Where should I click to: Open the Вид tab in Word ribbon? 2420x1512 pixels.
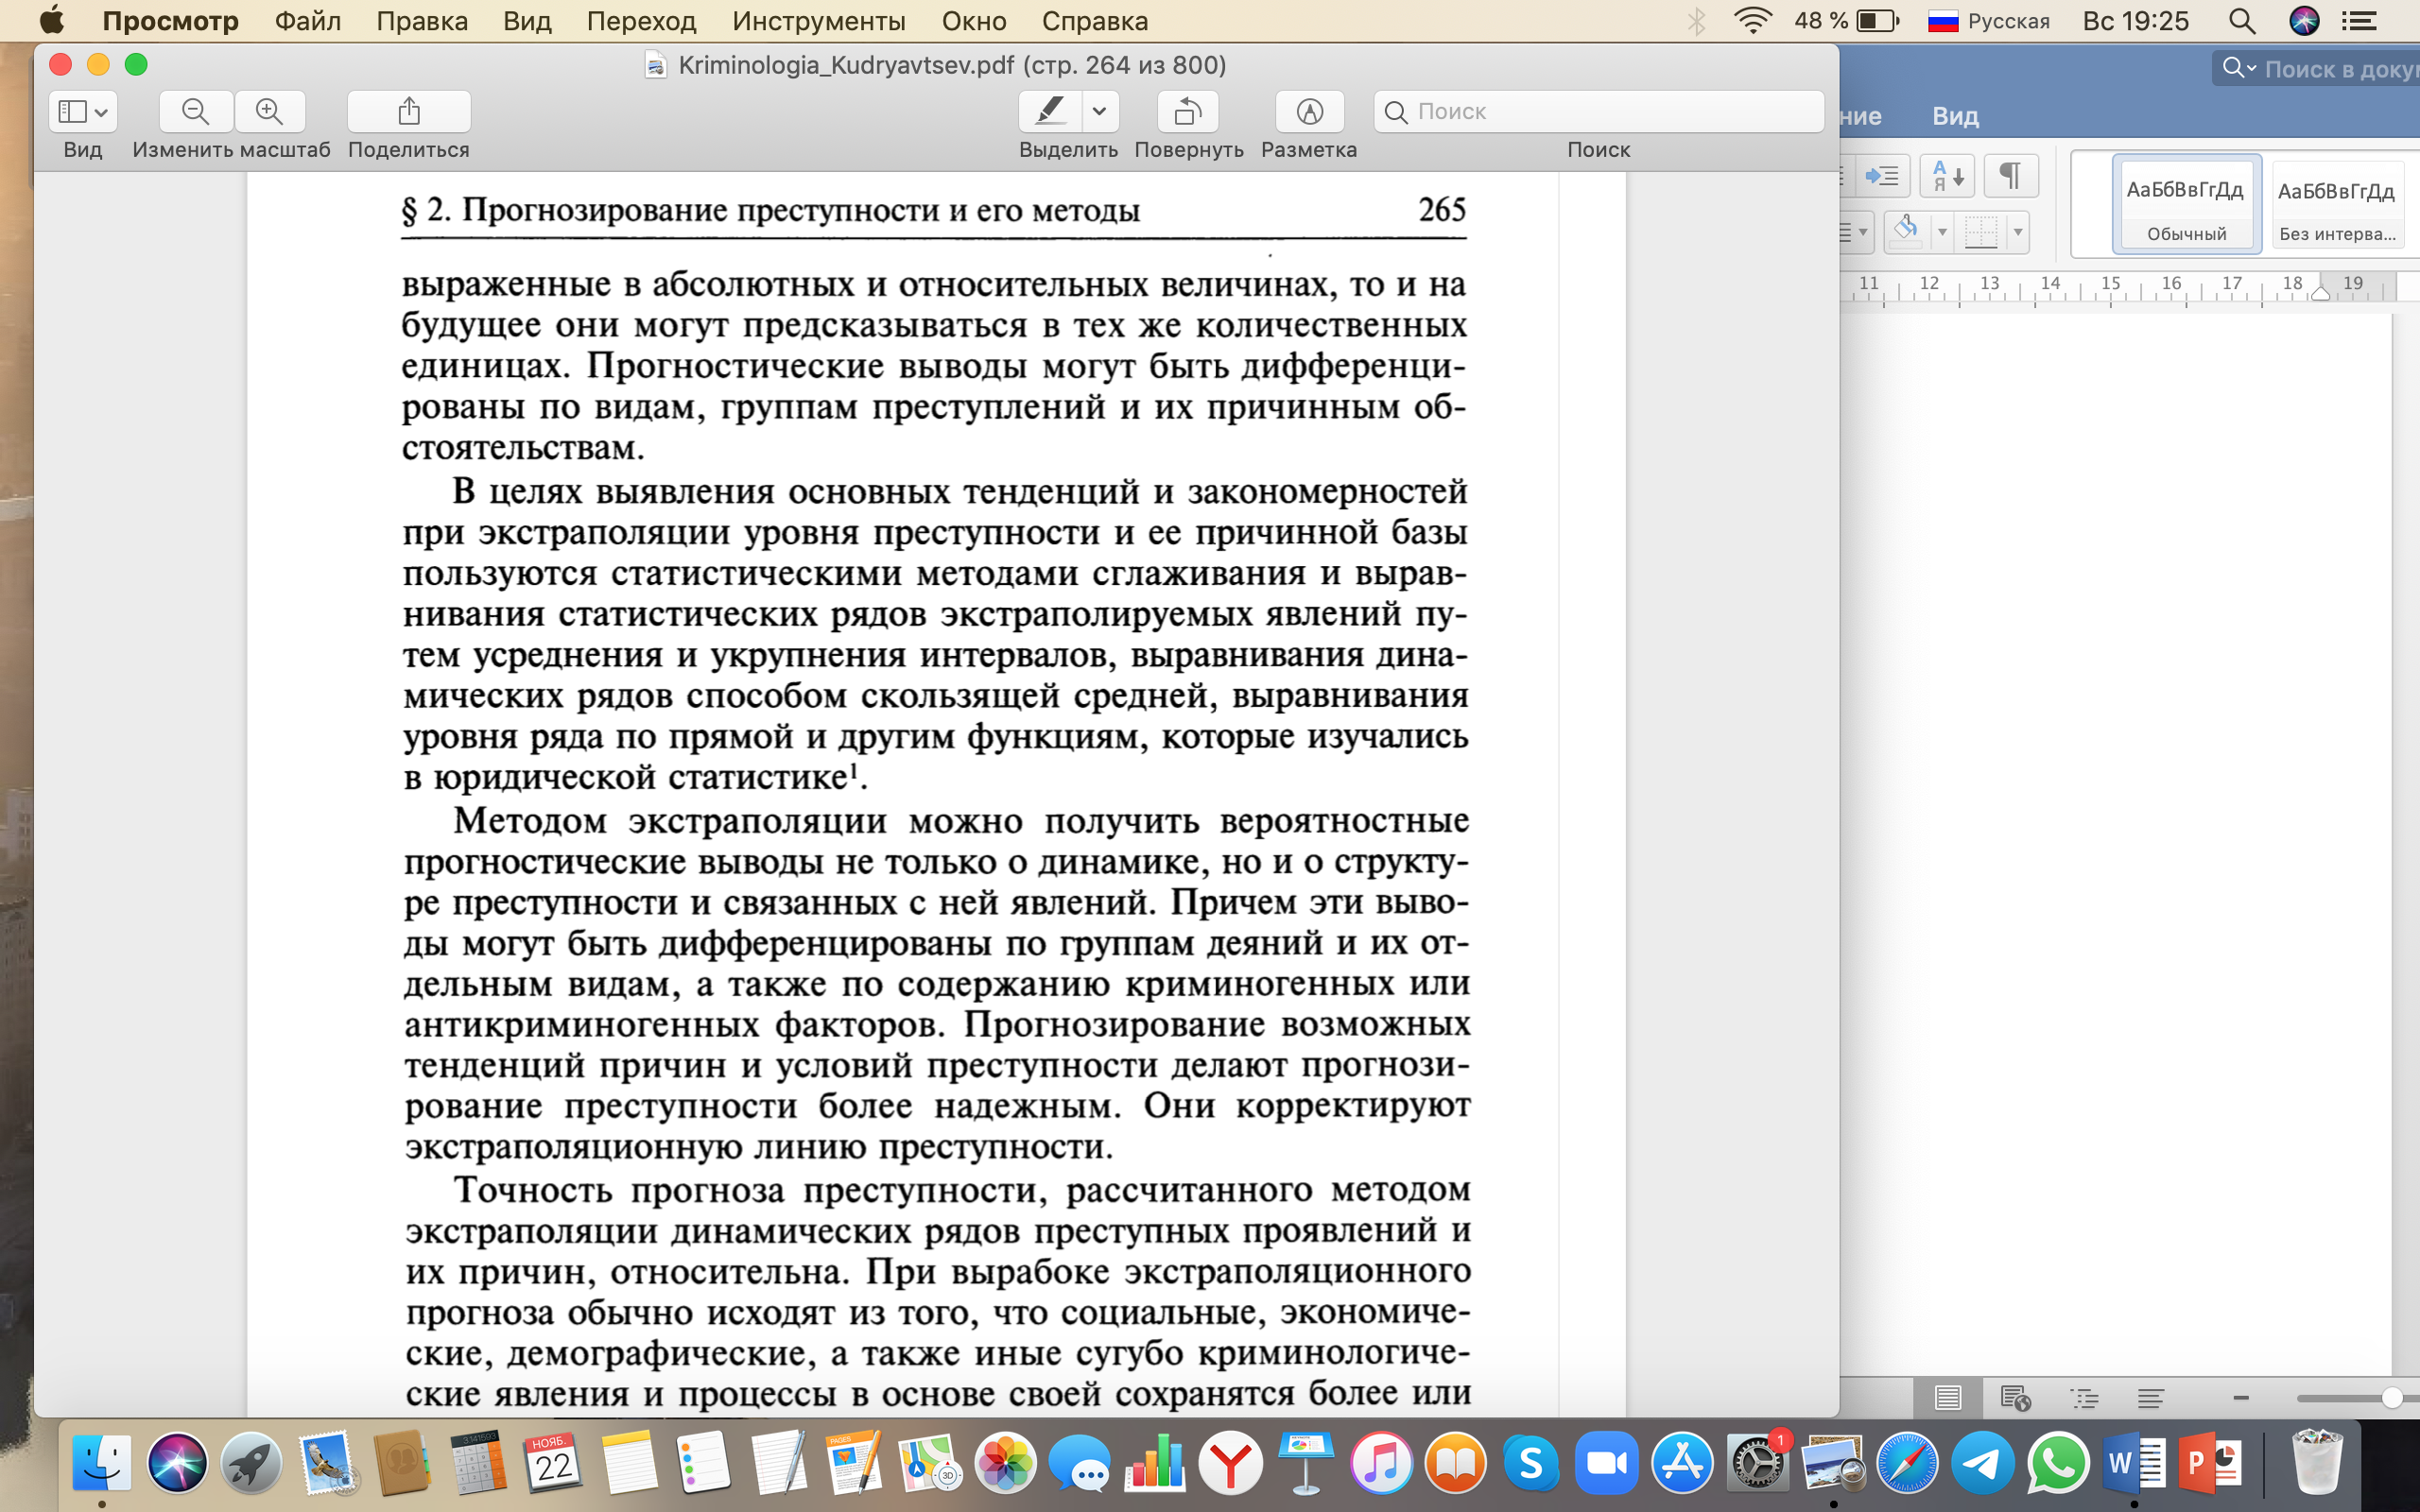click(1955, 116)
